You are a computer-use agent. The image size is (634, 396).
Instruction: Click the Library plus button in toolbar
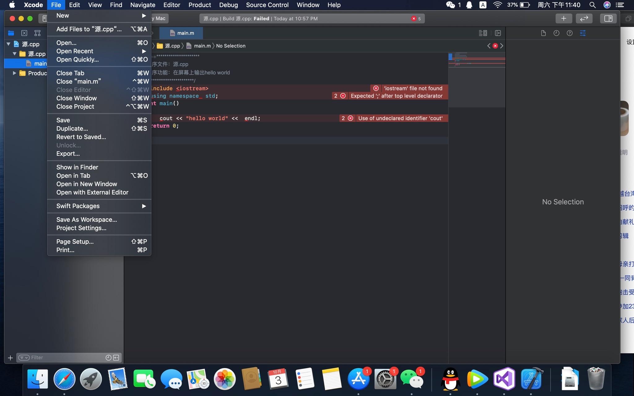point(563,19)
